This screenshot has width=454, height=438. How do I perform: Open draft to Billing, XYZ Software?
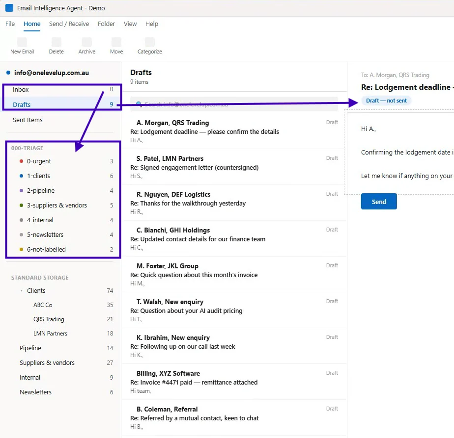tap(234, 382)
